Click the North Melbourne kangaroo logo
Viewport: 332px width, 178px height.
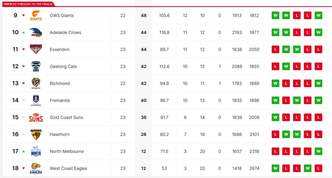click(36, 151)
